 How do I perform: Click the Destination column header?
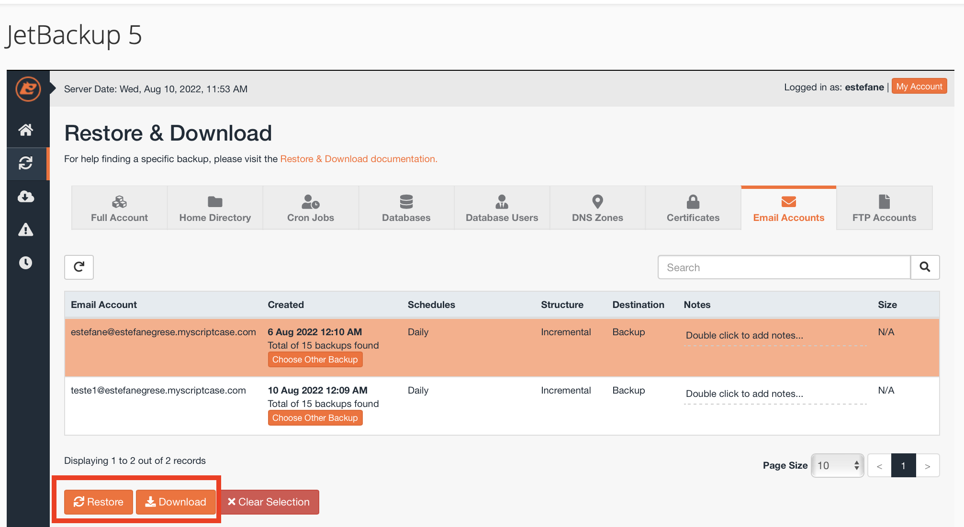pos(638,305)
